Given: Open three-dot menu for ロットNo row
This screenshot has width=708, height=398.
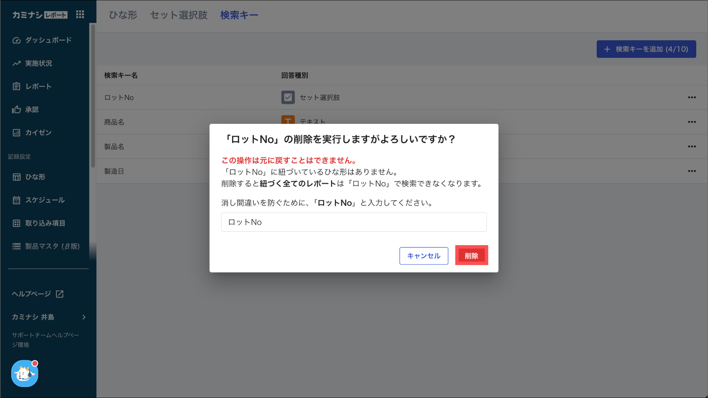Looking at the screenshot, I should [x=691, y=98].
